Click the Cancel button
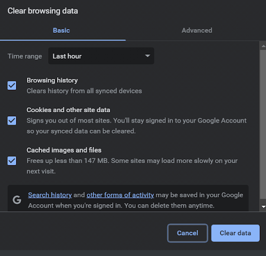Screen dimensions: 266x256 pos(188,233)
